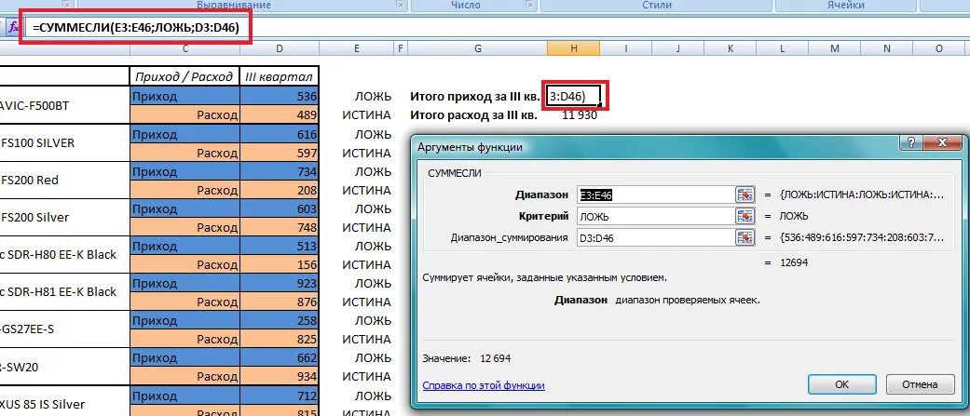Select column L header
970x416 pixels.
pyautogui.click(x=783, y=48)
